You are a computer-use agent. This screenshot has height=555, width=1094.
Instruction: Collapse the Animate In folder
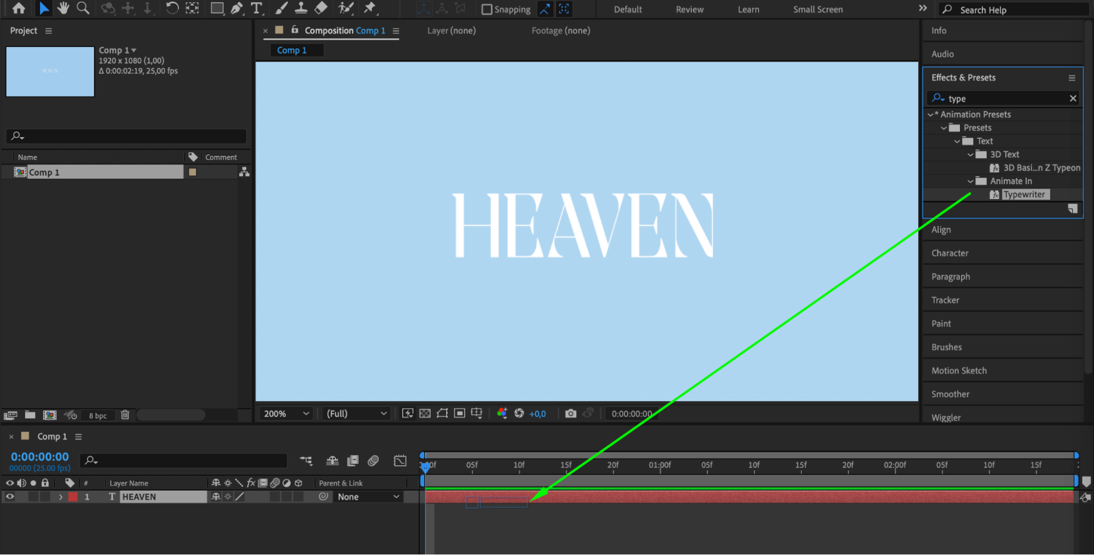pyautogui.click(x=970, y=181)
